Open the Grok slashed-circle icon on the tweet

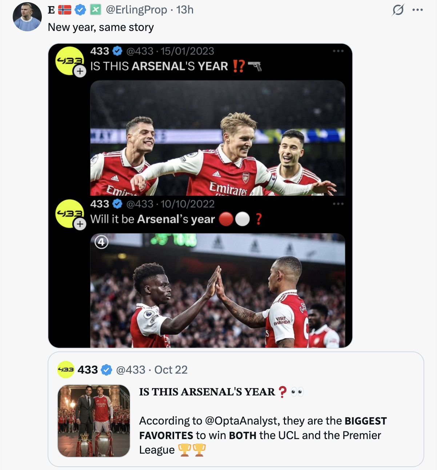tap(398, 10)
